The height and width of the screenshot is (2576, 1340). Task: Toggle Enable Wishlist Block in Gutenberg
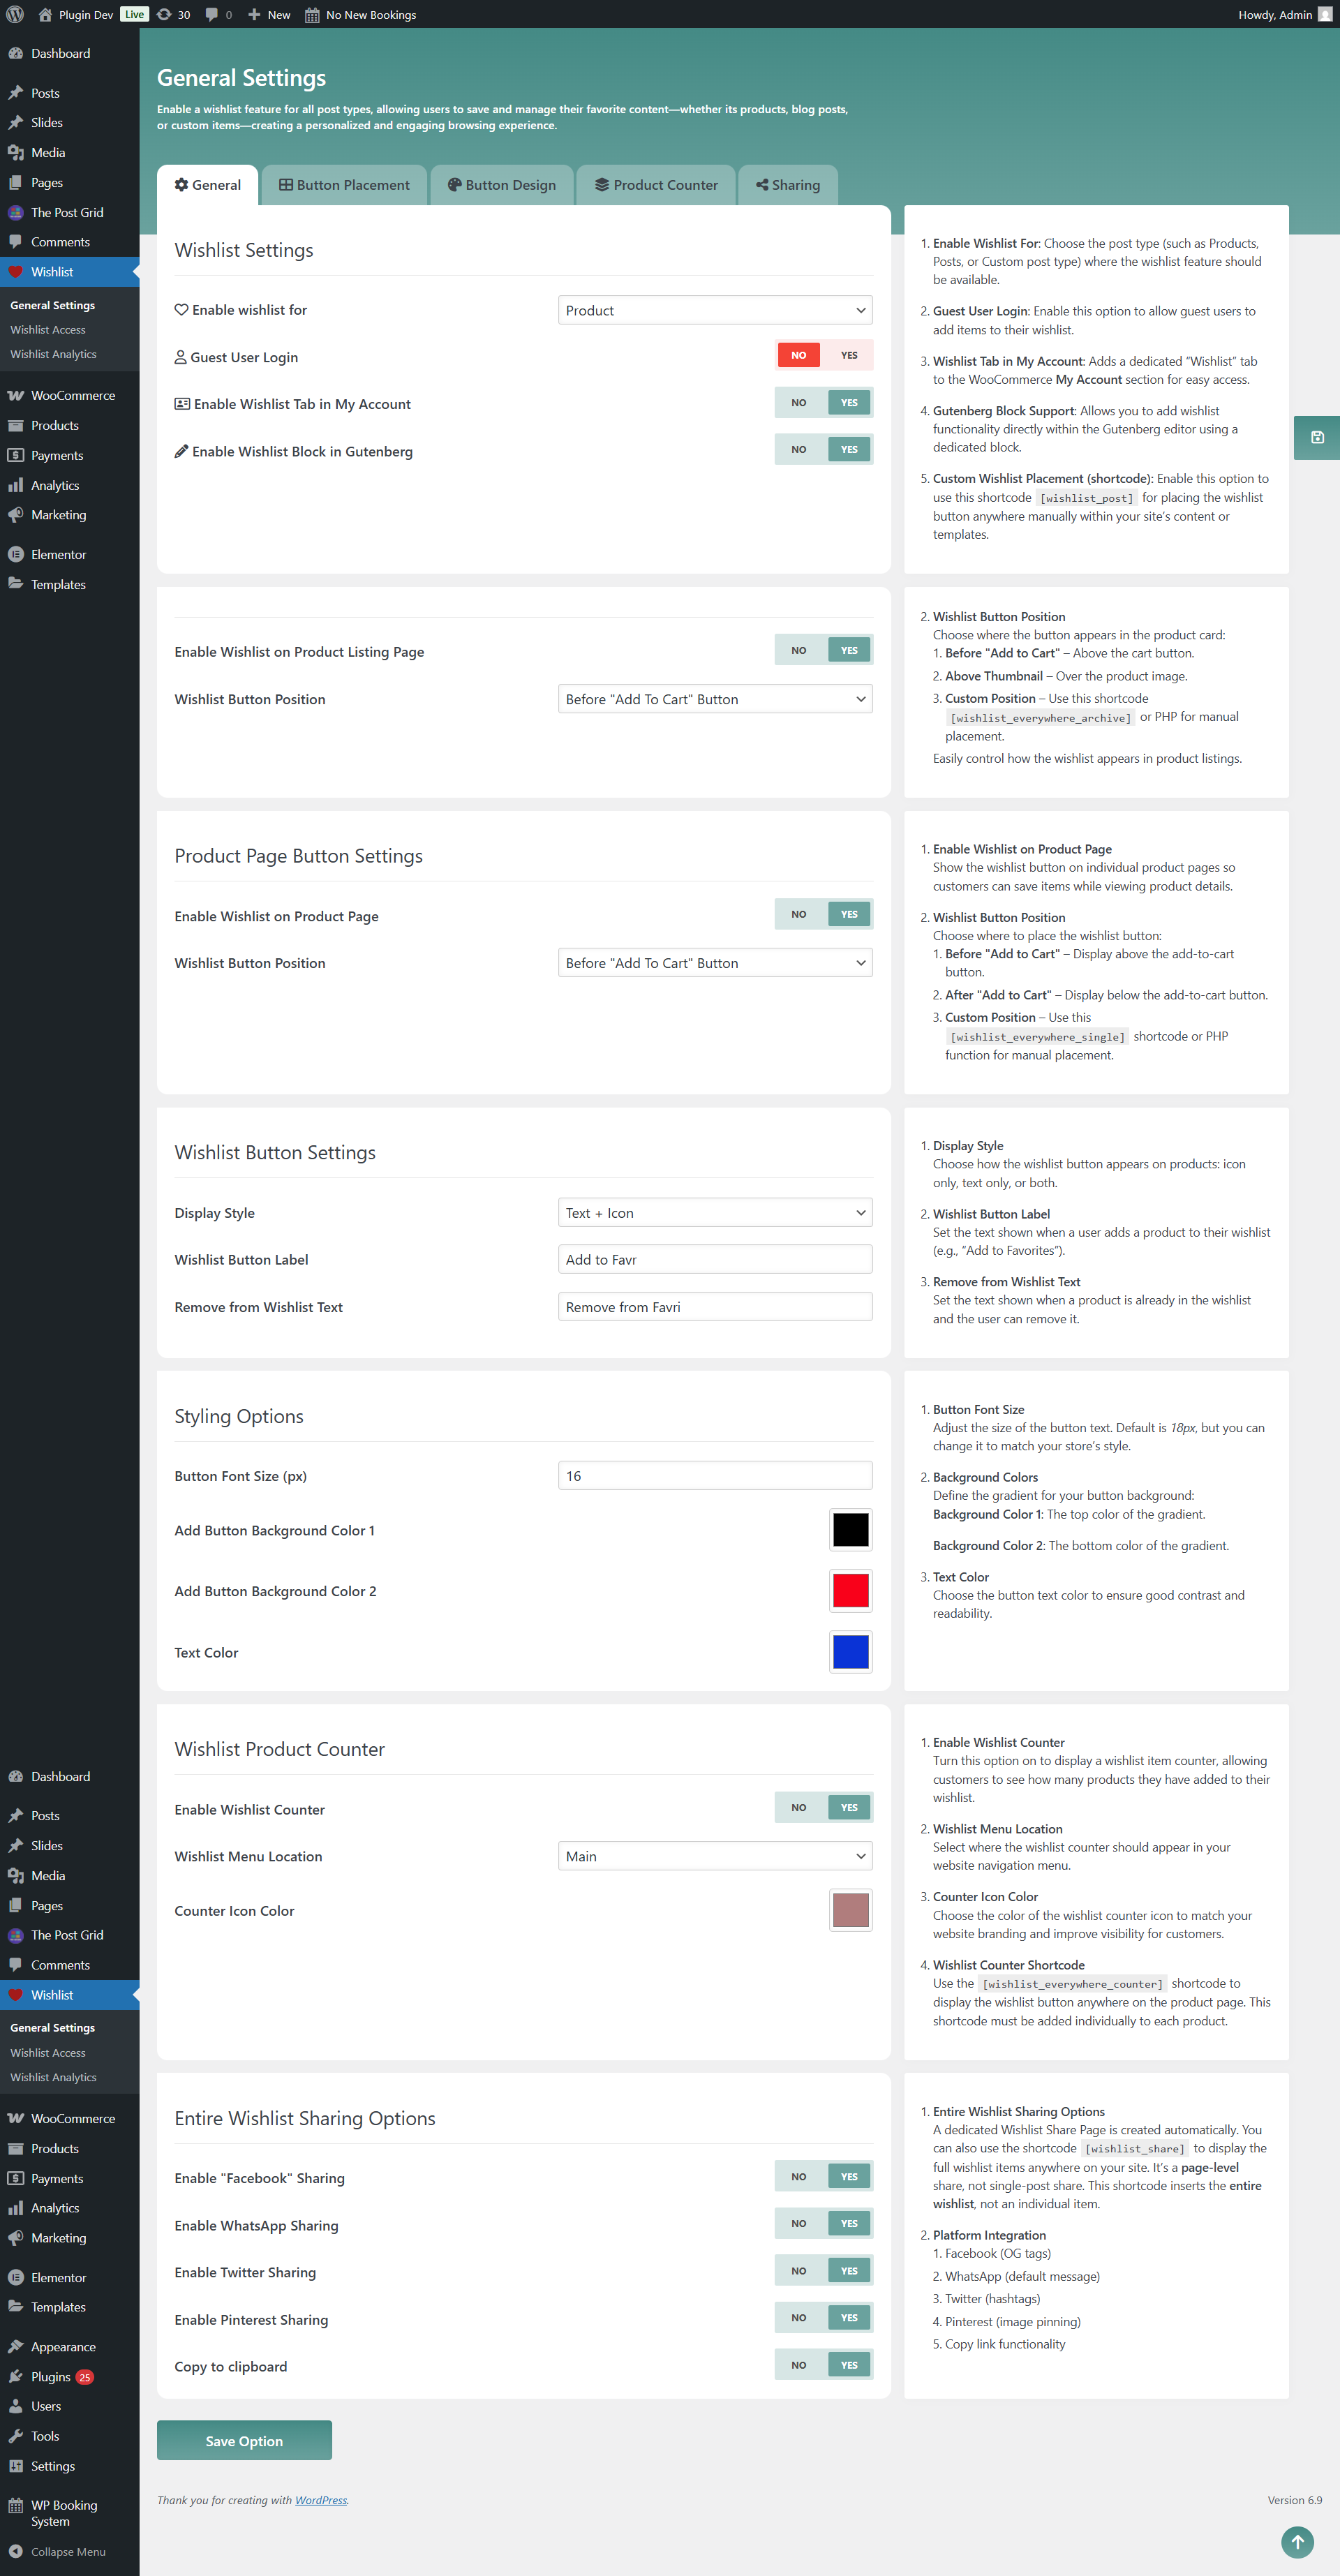click(x=824, y=449)
